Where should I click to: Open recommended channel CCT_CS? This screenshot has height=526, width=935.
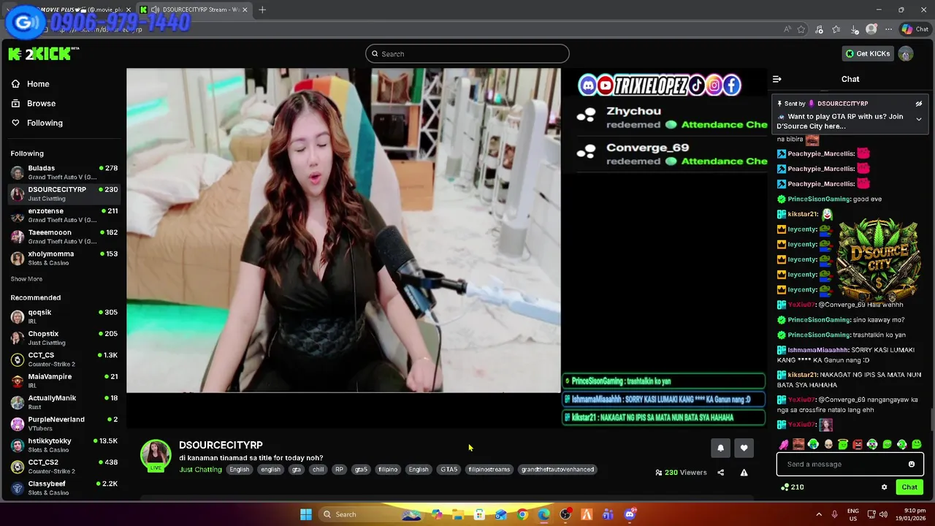tap(64, 359)
